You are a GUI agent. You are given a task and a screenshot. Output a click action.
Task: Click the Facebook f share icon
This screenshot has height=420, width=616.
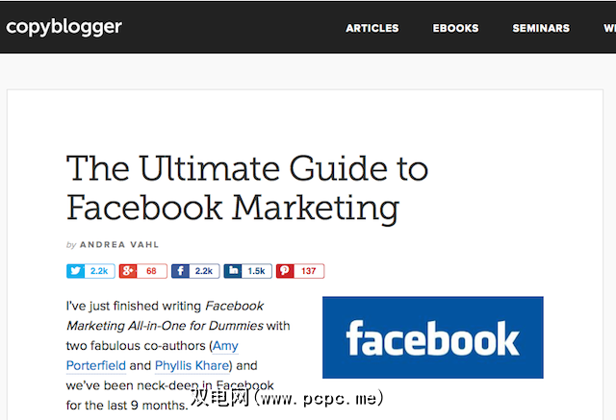pyautogui.click(x=180, y=271)
